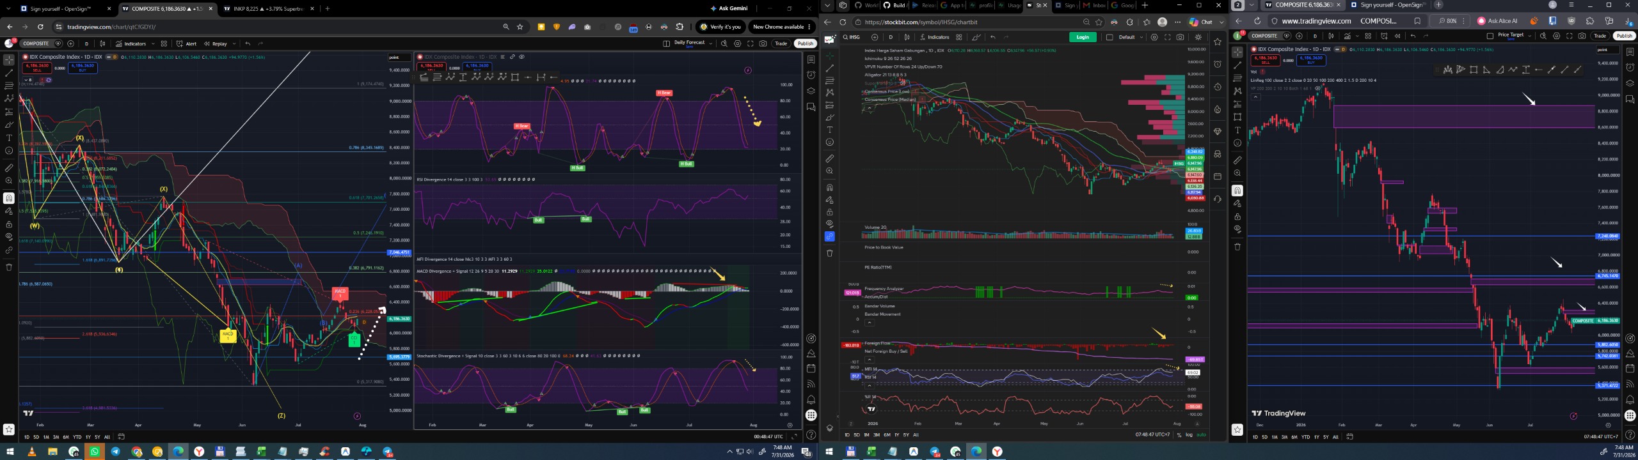Select text tool in right TradingView window
The width and height of the screenshot is (1638, 460).
coord(1237,130)
